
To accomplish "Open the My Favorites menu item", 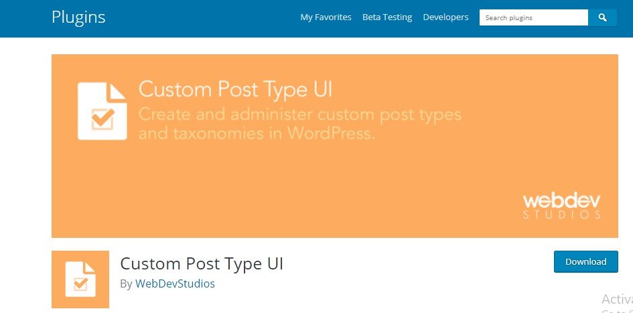I will click(x=326, y=17).
